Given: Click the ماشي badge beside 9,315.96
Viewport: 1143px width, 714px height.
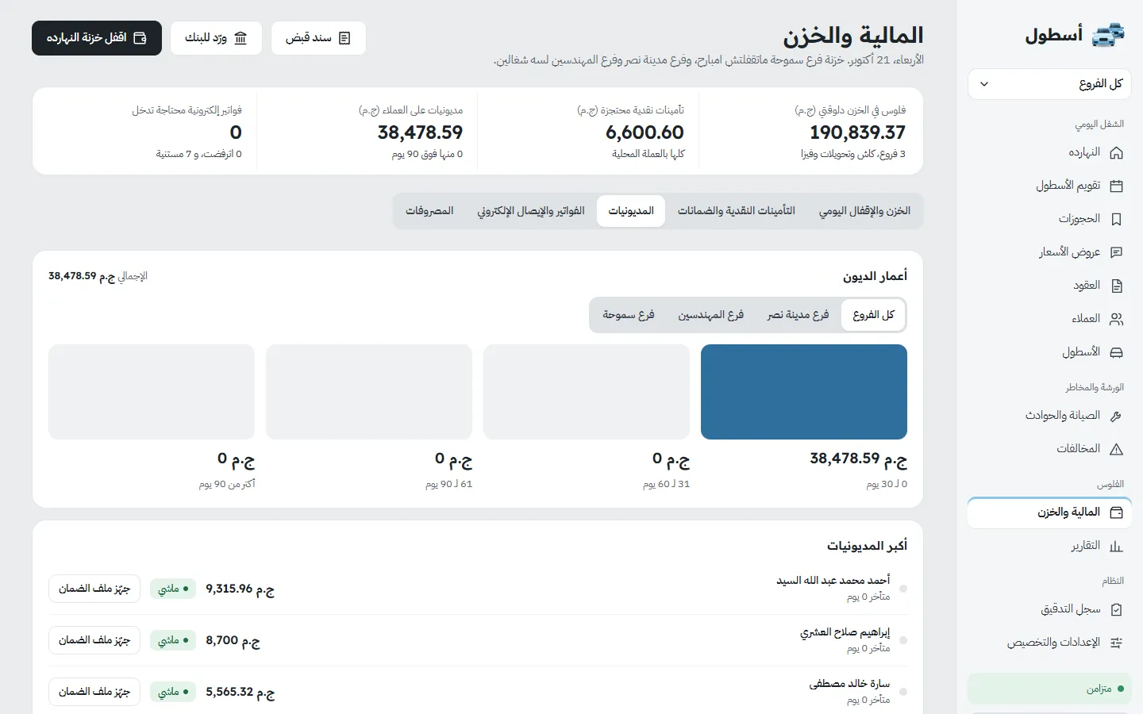Looking at the screenshot, I should tap(173, 589).
